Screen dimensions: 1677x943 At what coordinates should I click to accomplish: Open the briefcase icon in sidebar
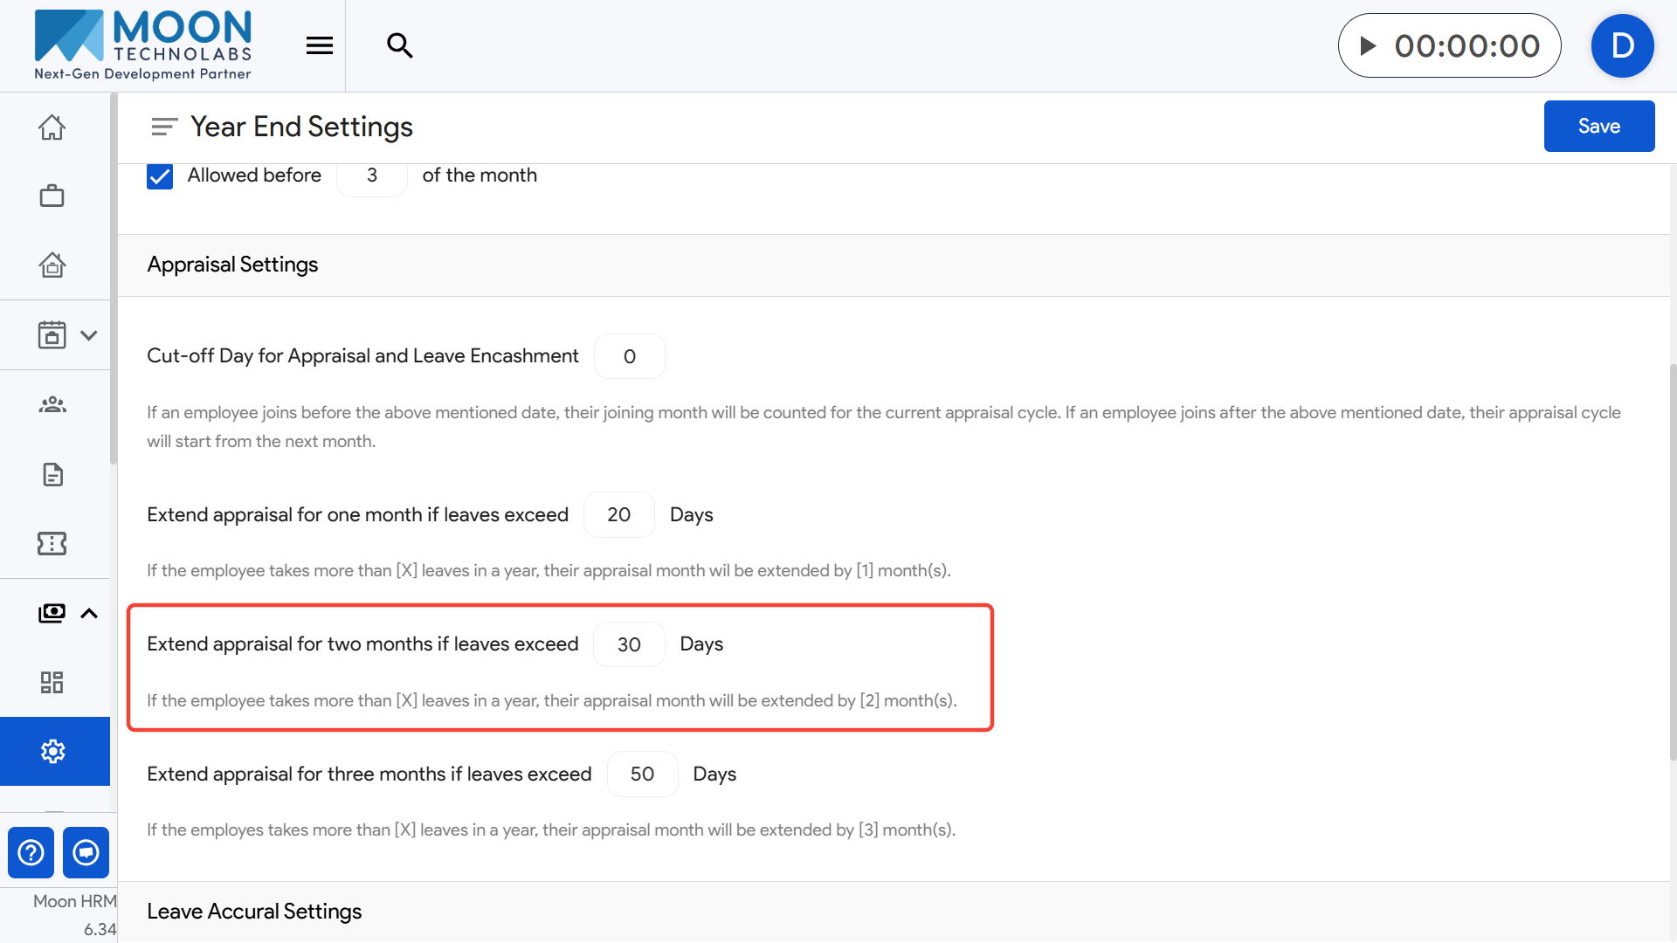(x=52, y=196)
